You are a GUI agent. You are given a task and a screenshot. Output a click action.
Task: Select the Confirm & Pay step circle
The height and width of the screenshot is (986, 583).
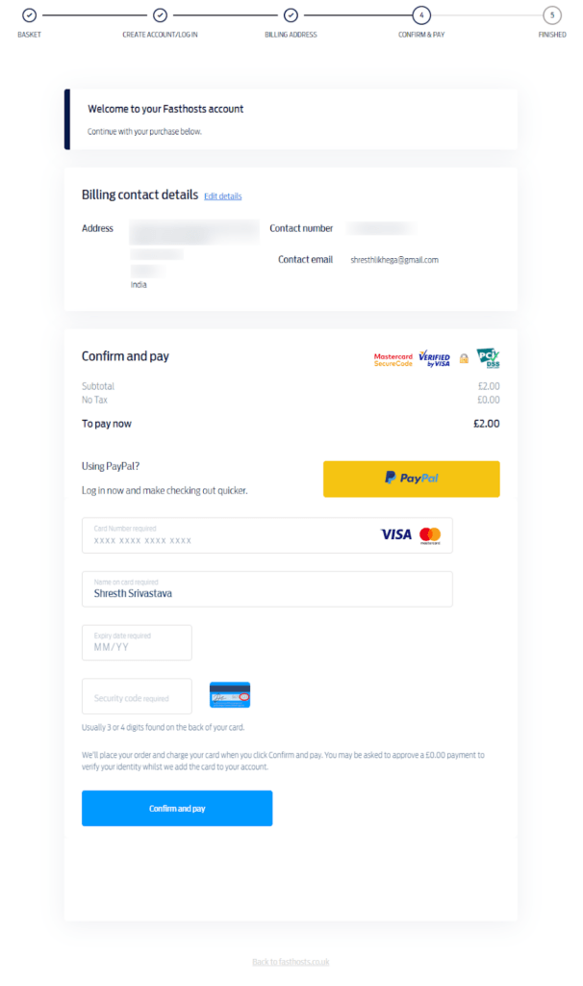coord(420,15)
